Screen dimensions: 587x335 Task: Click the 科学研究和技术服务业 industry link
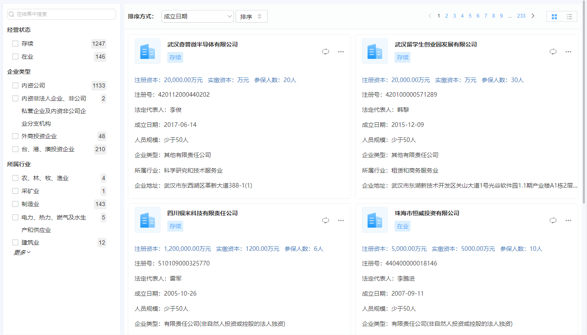click(193, 170)
